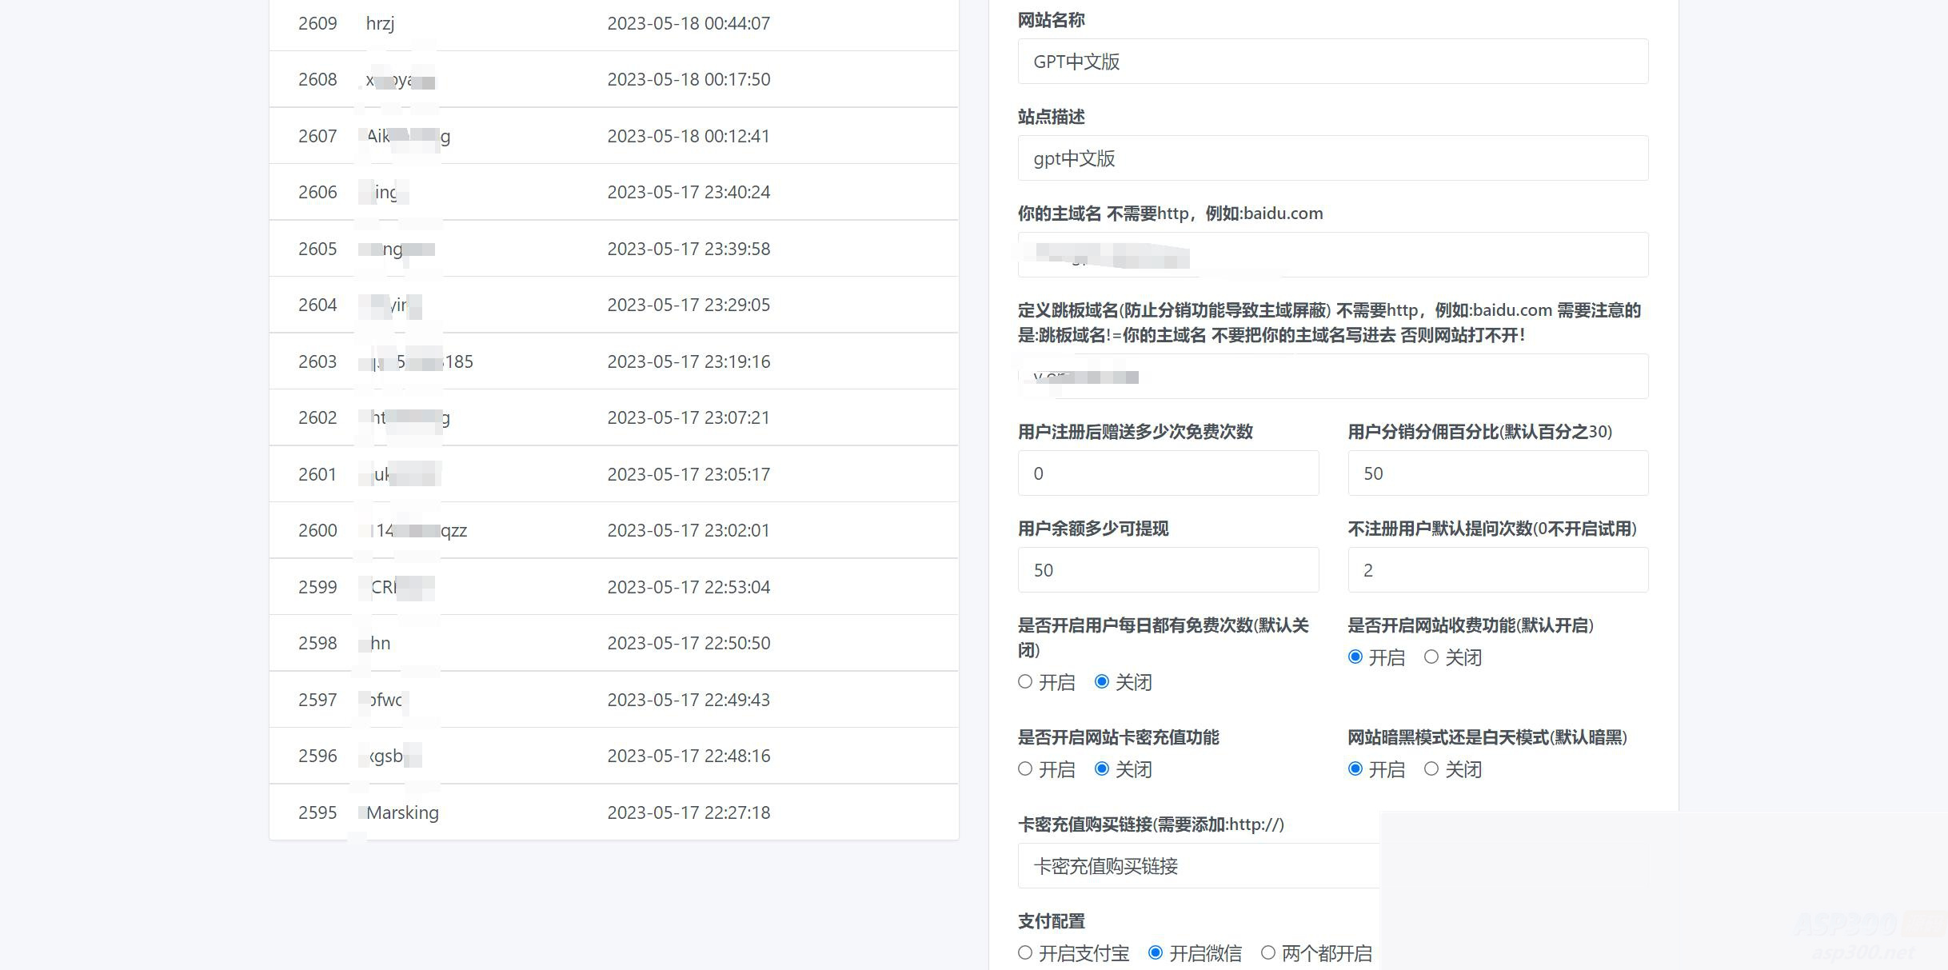
Task: Select user row 2600 in the table
Action: point(613,530)
